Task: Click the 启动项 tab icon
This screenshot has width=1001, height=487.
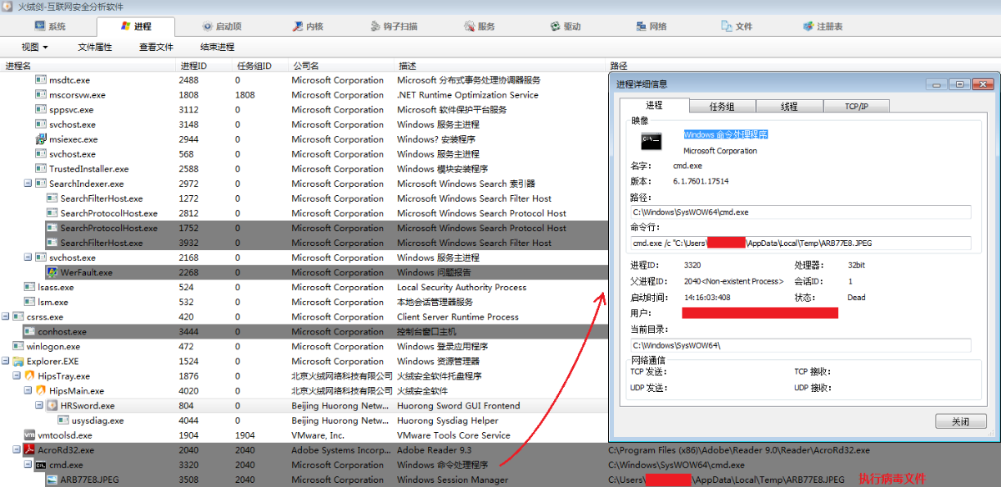Action: [208, 27]
